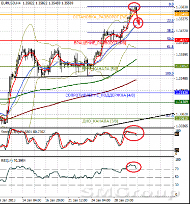Click the red 1.34277 price tag
This screenshot has width=190, height=204.
coord(182,40)
